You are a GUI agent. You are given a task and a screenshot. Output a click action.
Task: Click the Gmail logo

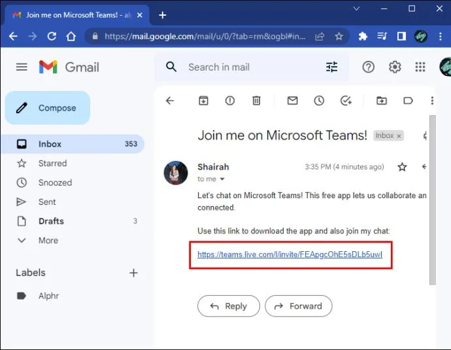[x=69, y=67]
